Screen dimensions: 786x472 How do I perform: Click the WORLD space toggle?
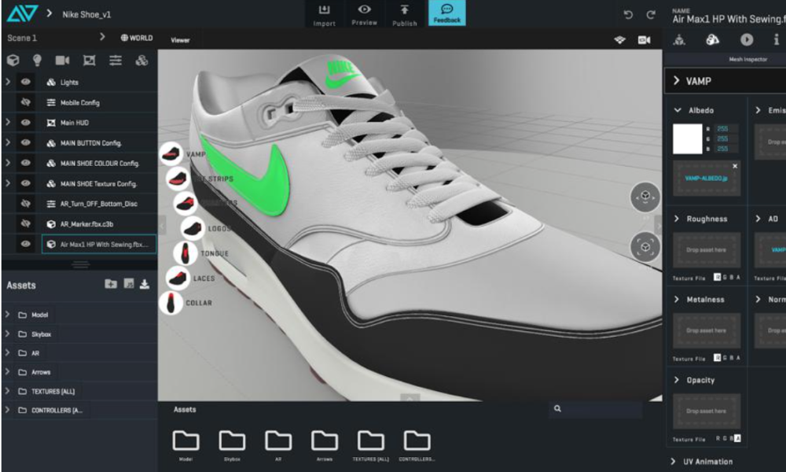click(136, 38)
